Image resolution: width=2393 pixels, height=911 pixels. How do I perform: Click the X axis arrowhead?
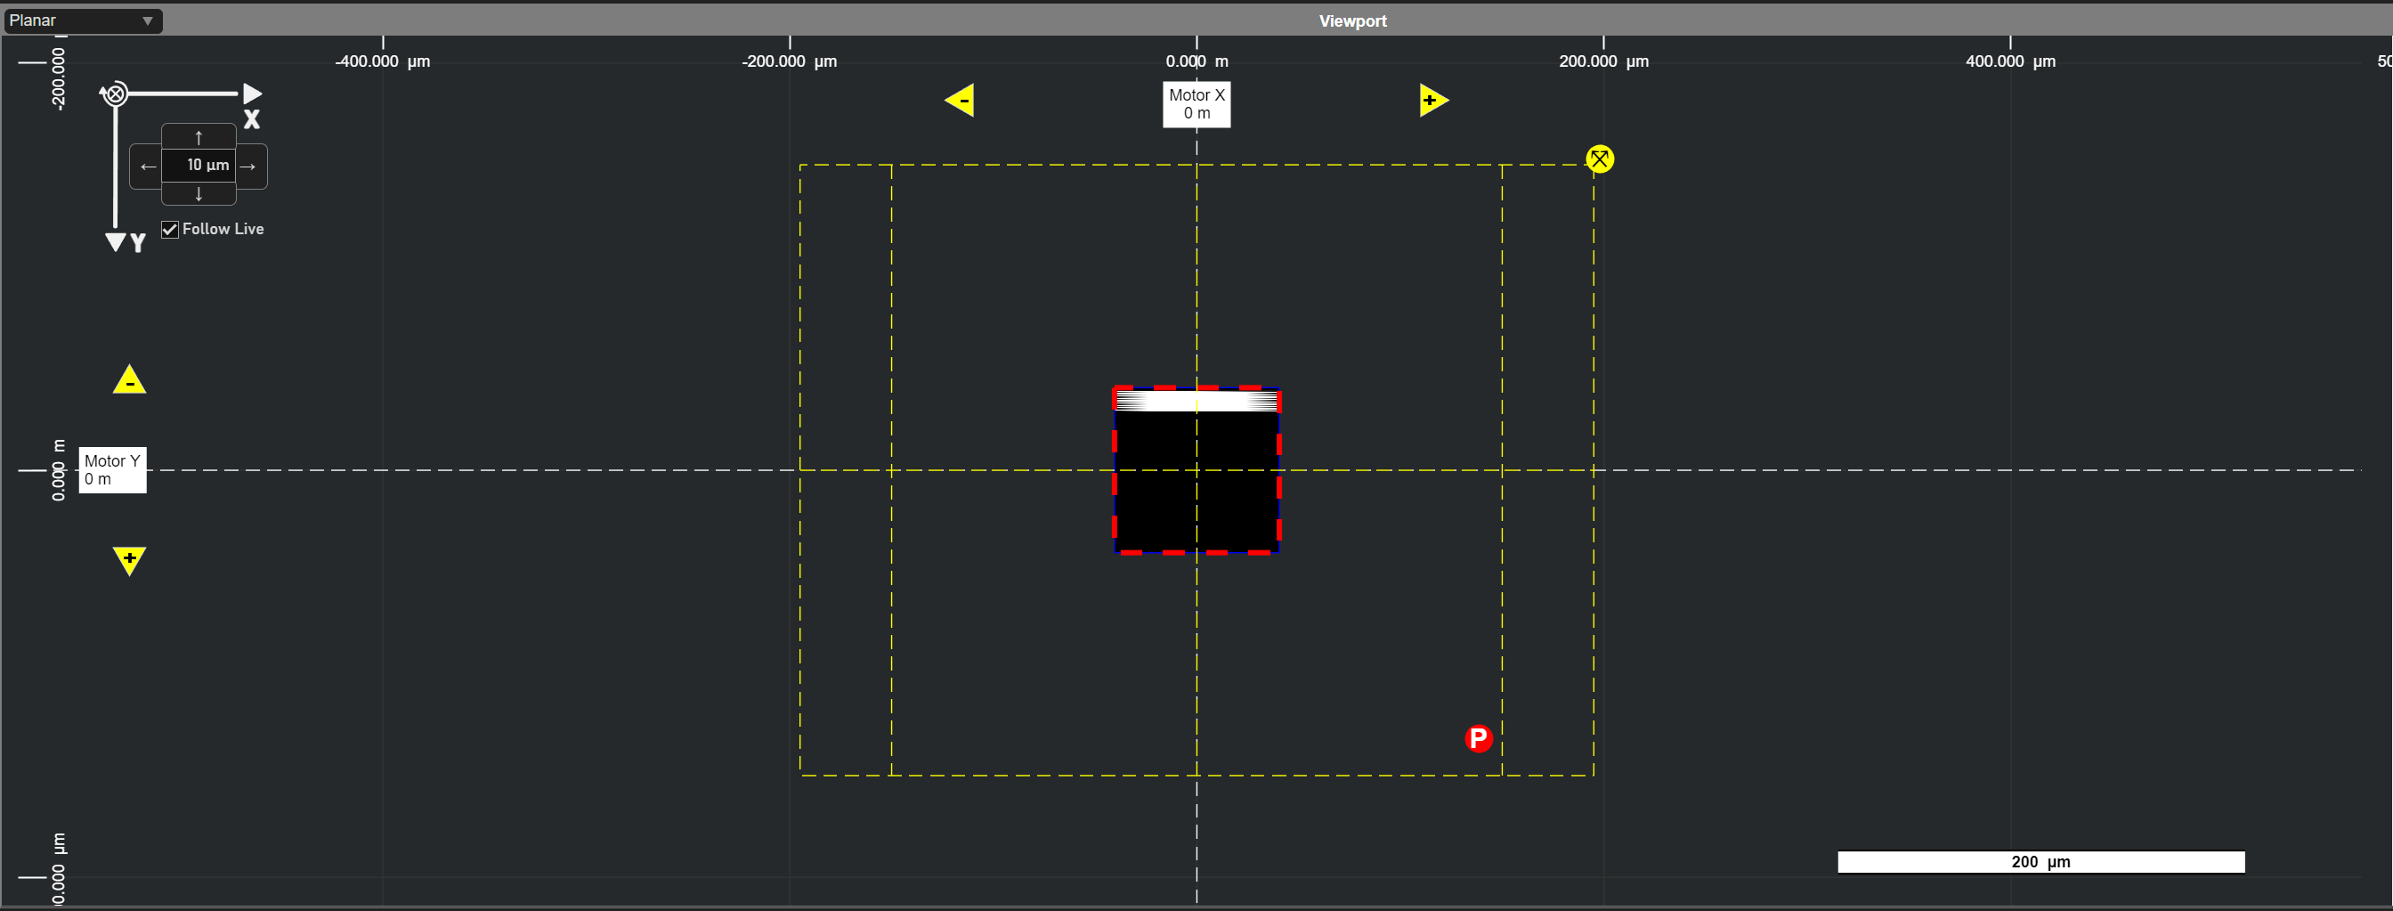[x=252, y=94]
